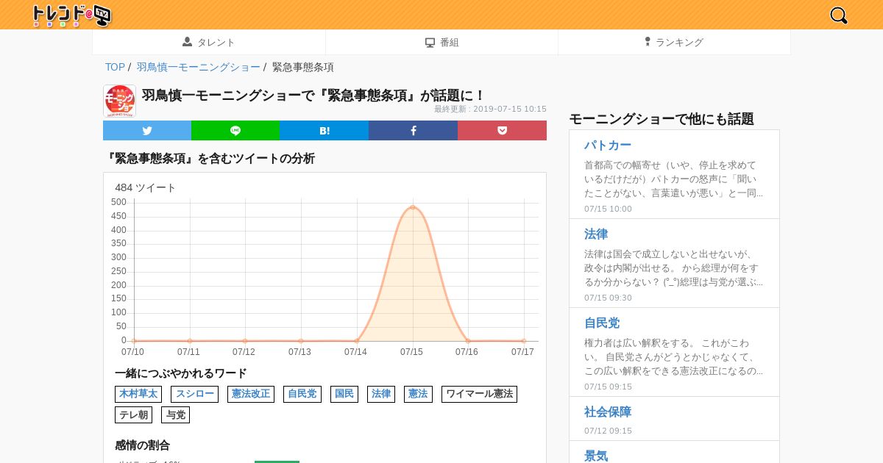883x463 pixels.
Task: Click the 07/14 chart data point
Action: 357,341
